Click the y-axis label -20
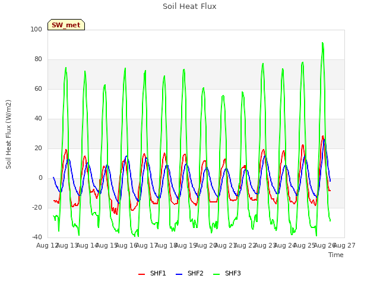This screenshot has width=380, height=285. [x=37, y=207]
